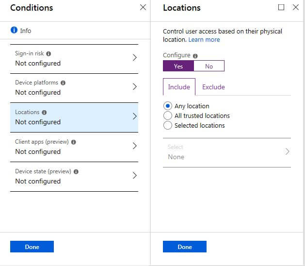Maximize the Locations blade

tap(281, 8)
